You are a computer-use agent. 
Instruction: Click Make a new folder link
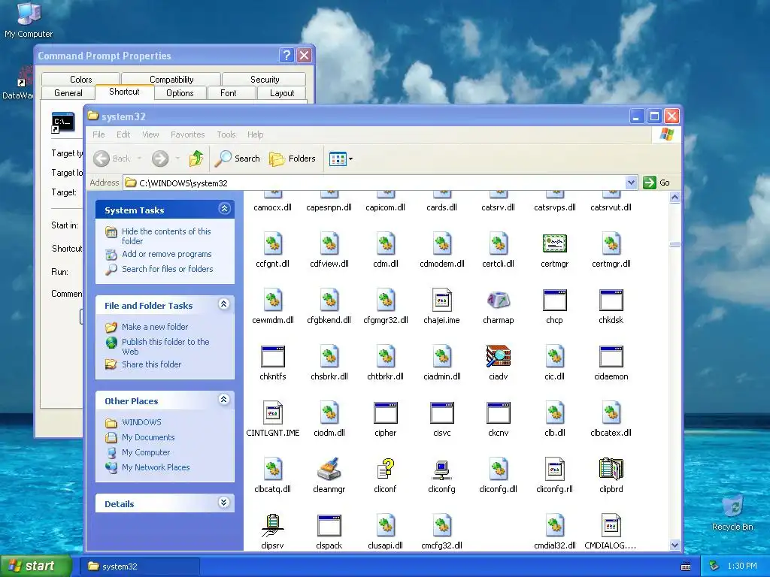tap(155, 327)
